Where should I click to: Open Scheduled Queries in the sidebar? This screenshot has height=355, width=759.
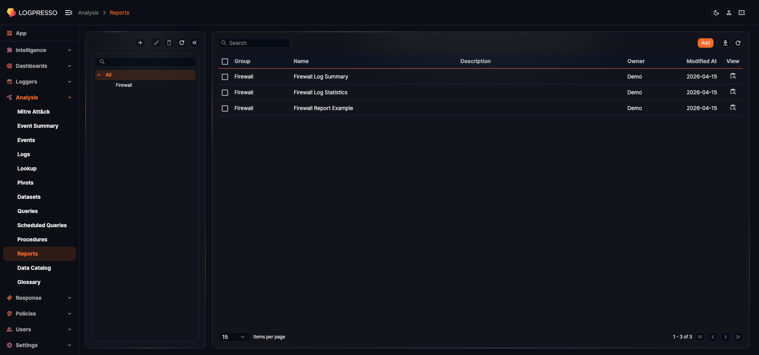tap(42, 225)
